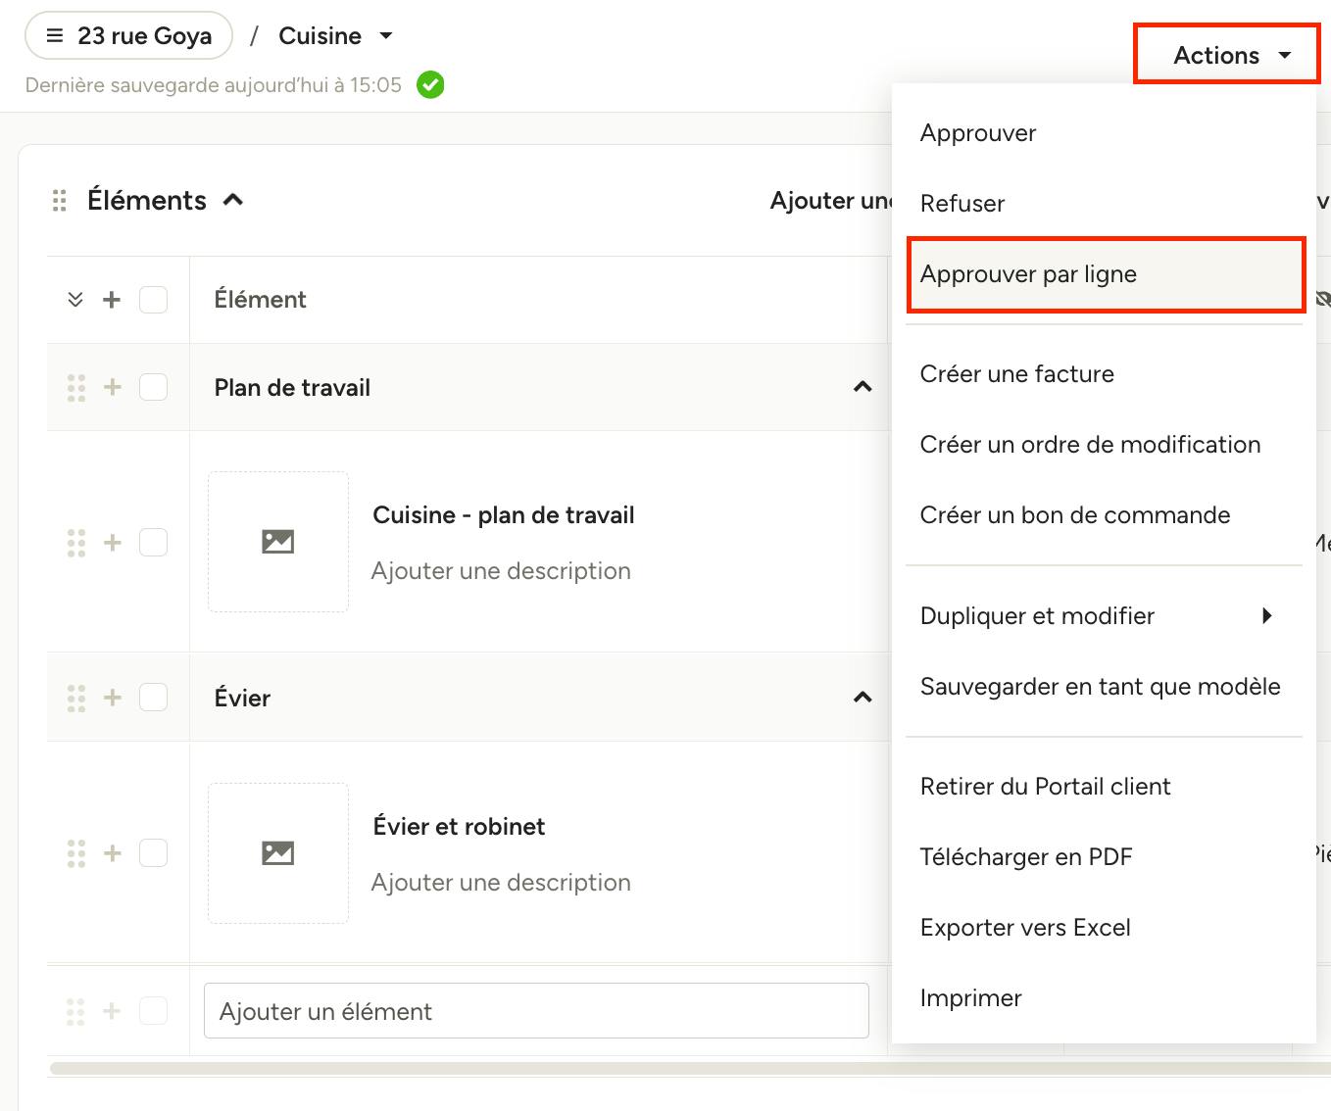Collapse the Éléments section chevron
The width and height of the screenshot is (1331, 1111).
[x=233, y=200]
